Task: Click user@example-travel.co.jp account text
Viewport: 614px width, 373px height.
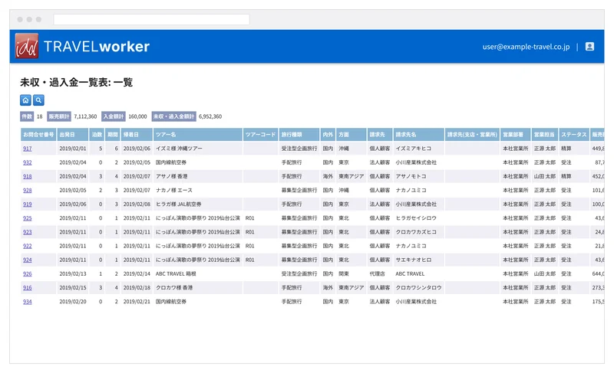Action: (526, 47)
